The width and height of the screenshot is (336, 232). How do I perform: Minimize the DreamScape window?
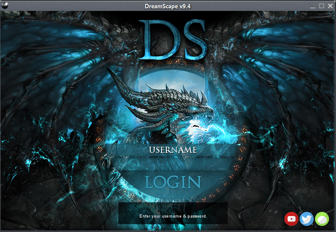click(x=313, y=6)
